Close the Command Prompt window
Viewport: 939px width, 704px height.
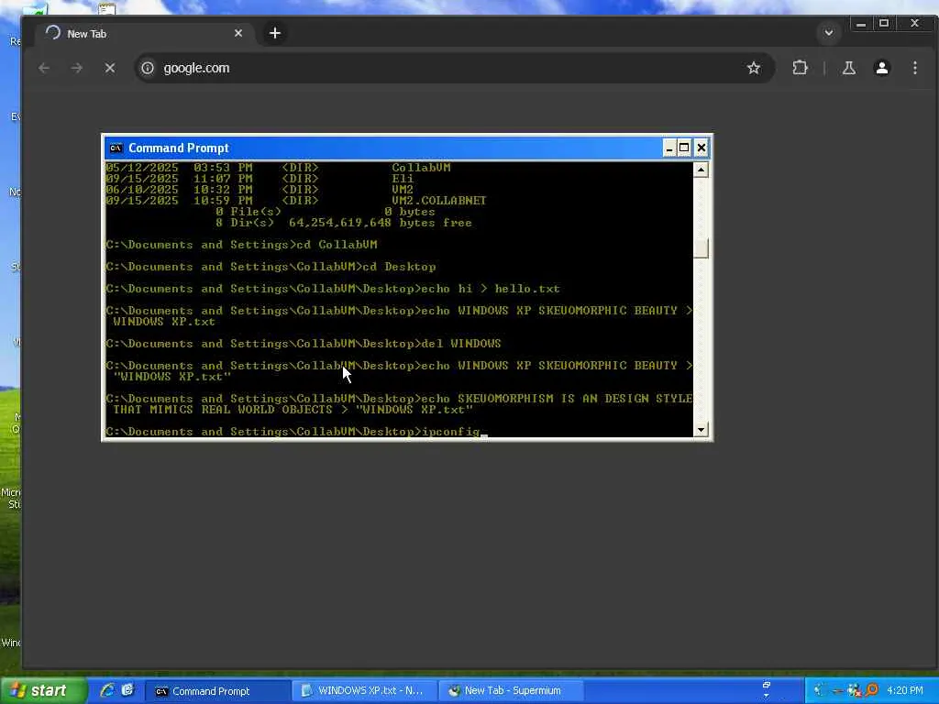click(701, 148)
